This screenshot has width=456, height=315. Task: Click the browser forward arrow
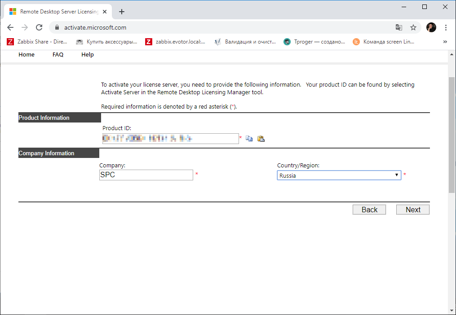[x=25, y=28]
